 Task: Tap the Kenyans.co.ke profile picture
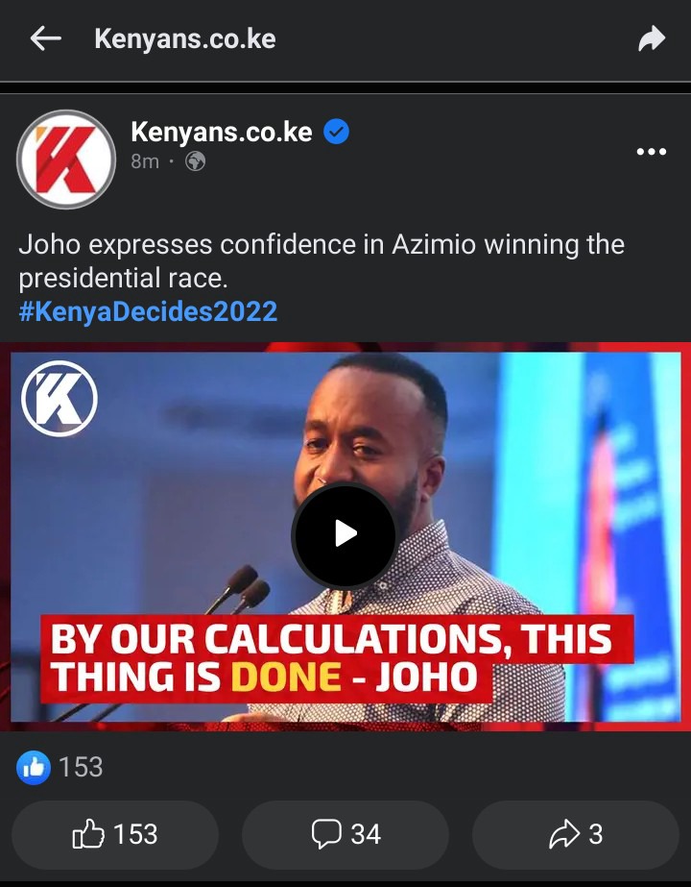click(x=66, y=160)
